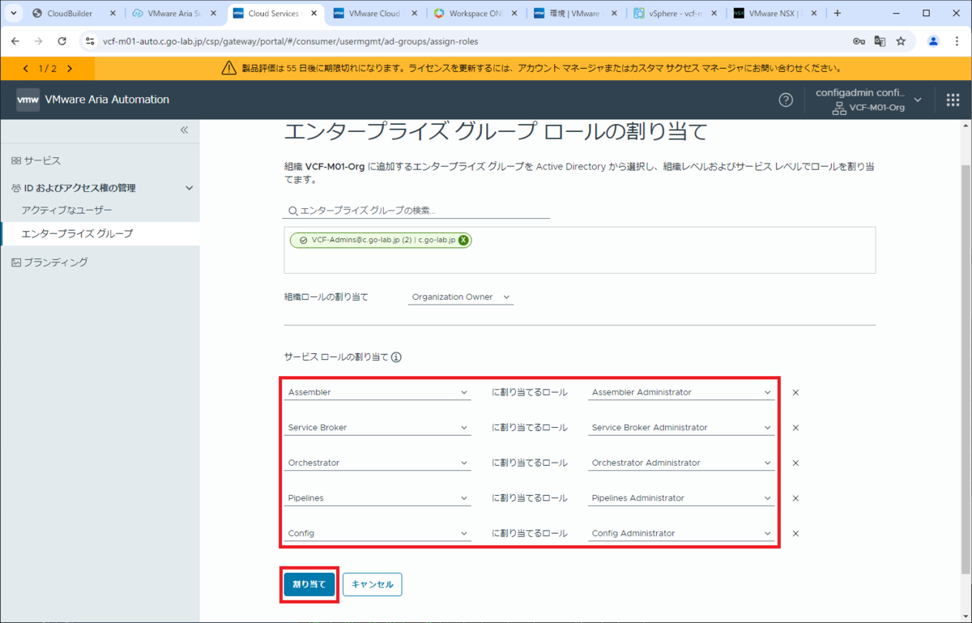Switch to the vSphere browser tab
972x623 pixels.
click(676, 14)
